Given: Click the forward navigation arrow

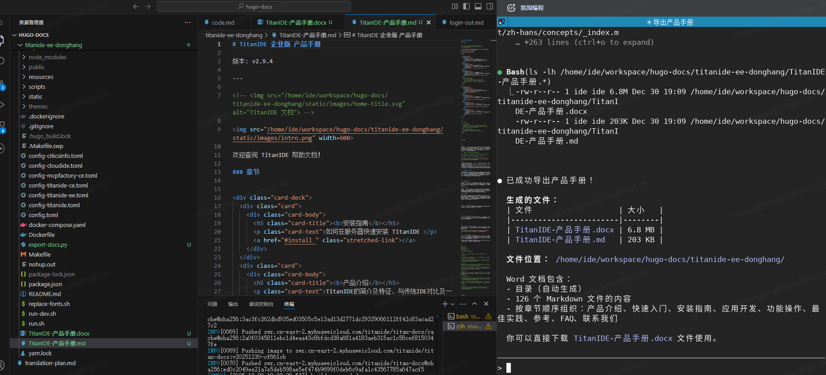Looking at the screenshot, I should click(147, 6).
